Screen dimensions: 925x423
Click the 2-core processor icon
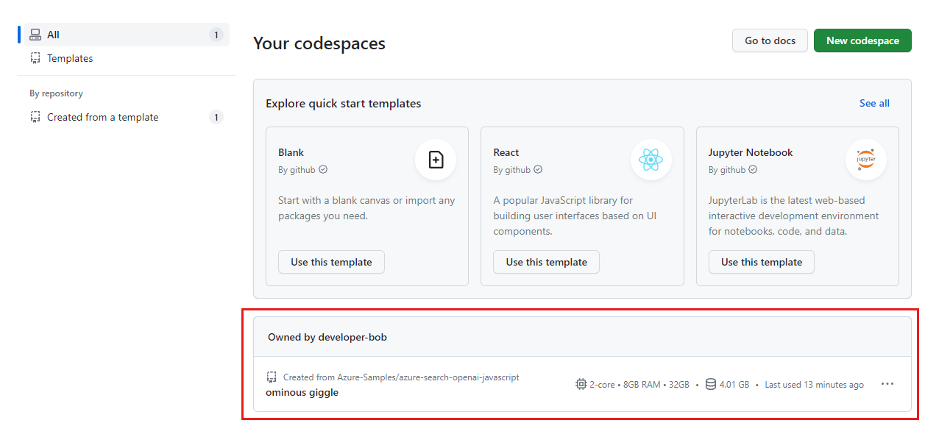pos(581,384)
